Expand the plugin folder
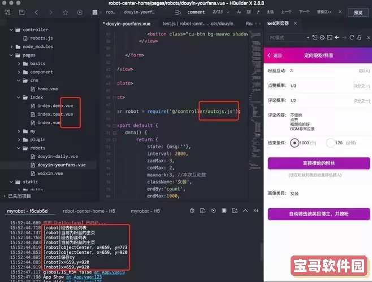This screenshot has height=282, width=372. tap(19, 140)
